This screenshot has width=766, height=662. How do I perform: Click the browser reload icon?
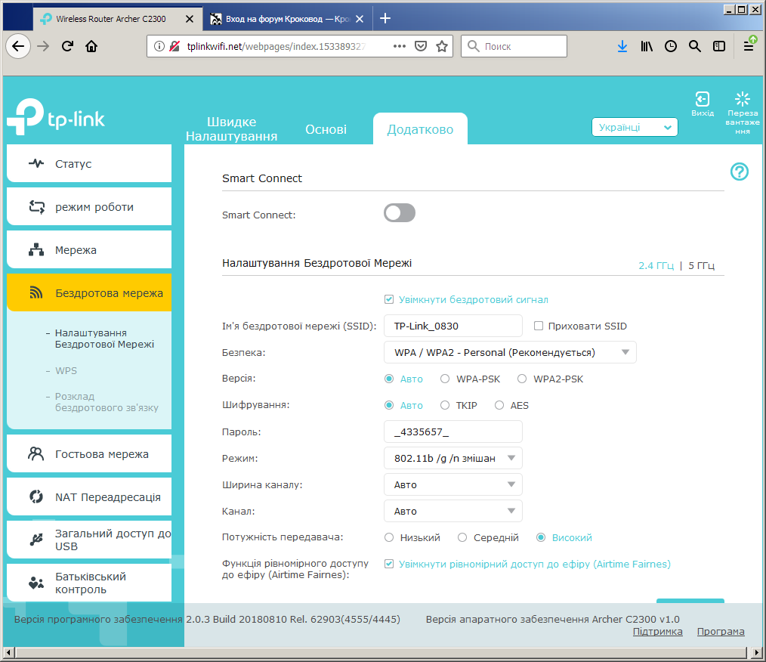click(x=67, y=46)
